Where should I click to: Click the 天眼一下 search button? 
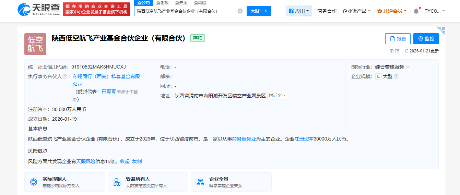pyautogui.click(x=259, y=11)
